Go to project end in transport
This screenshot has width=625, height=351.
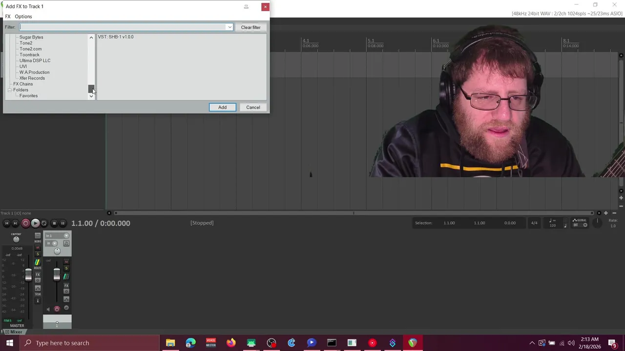click(15, 223)
